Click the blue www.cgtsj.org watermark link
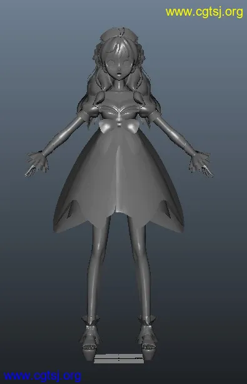 42,376
